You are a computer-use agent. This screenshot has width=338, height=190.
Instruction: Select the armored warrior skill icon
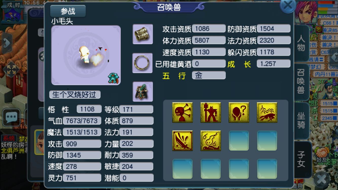211,112
